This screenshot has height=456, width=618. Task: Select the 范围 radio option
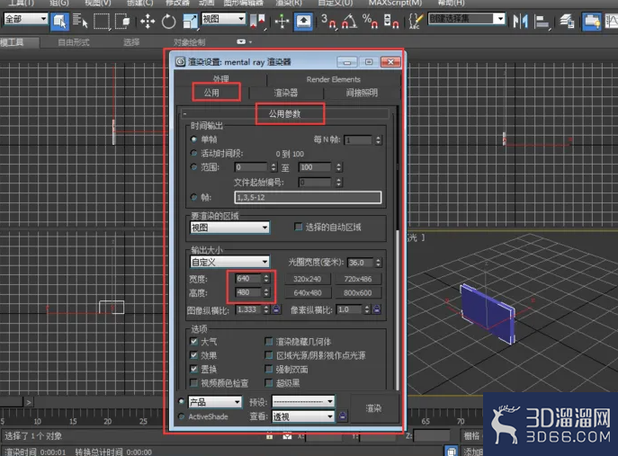(193, 167)
